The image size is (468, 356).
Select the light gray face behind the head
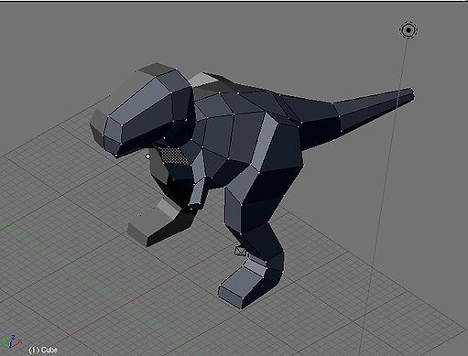coord(203,79)
